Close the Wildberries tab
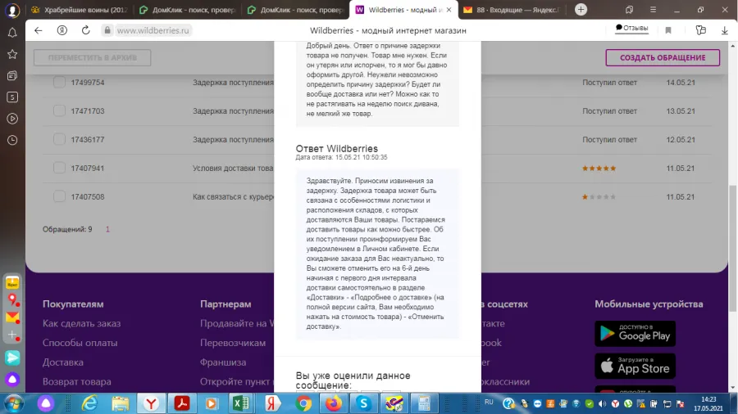This screenshot has width=738, height=414. [x=449, y=10]
